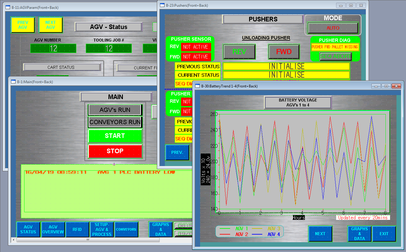The width and height of the screenshot is (406, 252).
Task: Click SEQ ABORT button in Pusher Diag
Action: (x=336, y=57)
